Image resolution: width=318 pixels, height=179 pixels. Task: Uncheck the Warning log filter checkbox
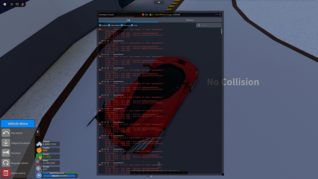122,25
